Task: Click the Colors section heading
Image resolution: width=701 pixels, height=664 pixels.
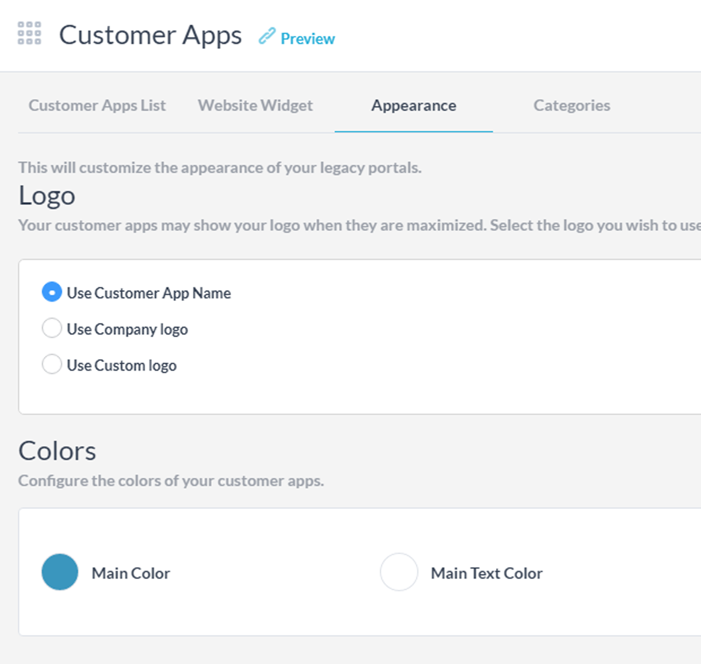Action: (57, 451)
